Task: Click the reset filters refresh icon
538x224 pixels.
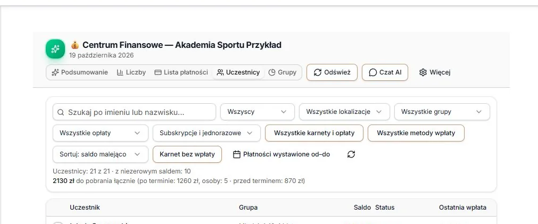Action: point(351,154)
